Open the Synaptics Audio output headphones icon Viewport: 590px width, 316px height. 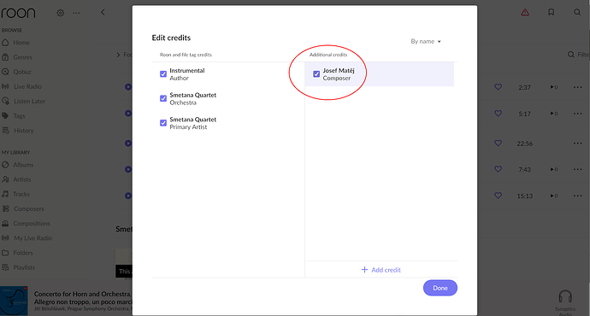pos(565,297)
